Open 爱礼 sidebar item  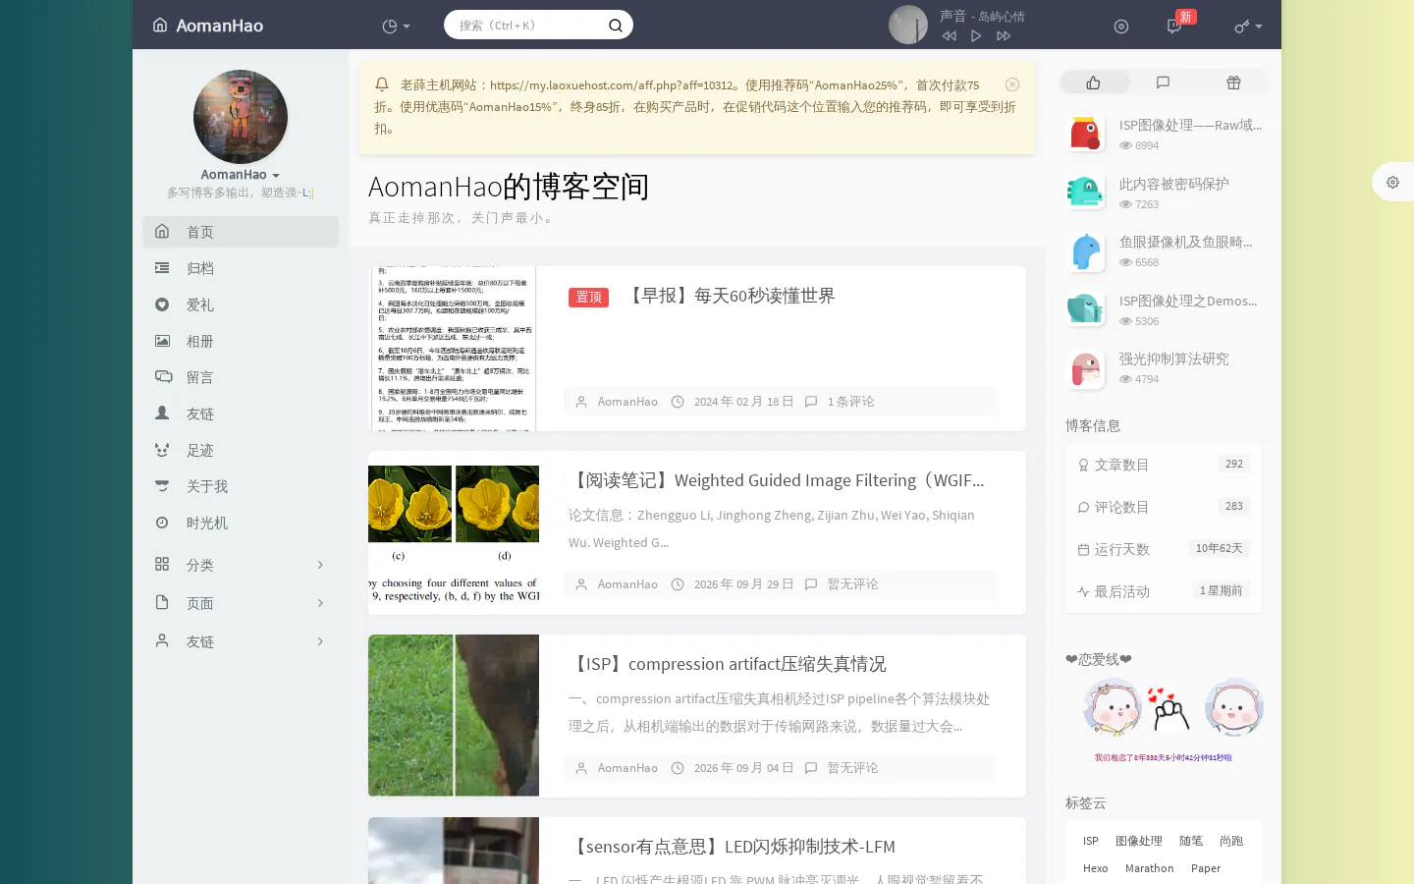241,304
